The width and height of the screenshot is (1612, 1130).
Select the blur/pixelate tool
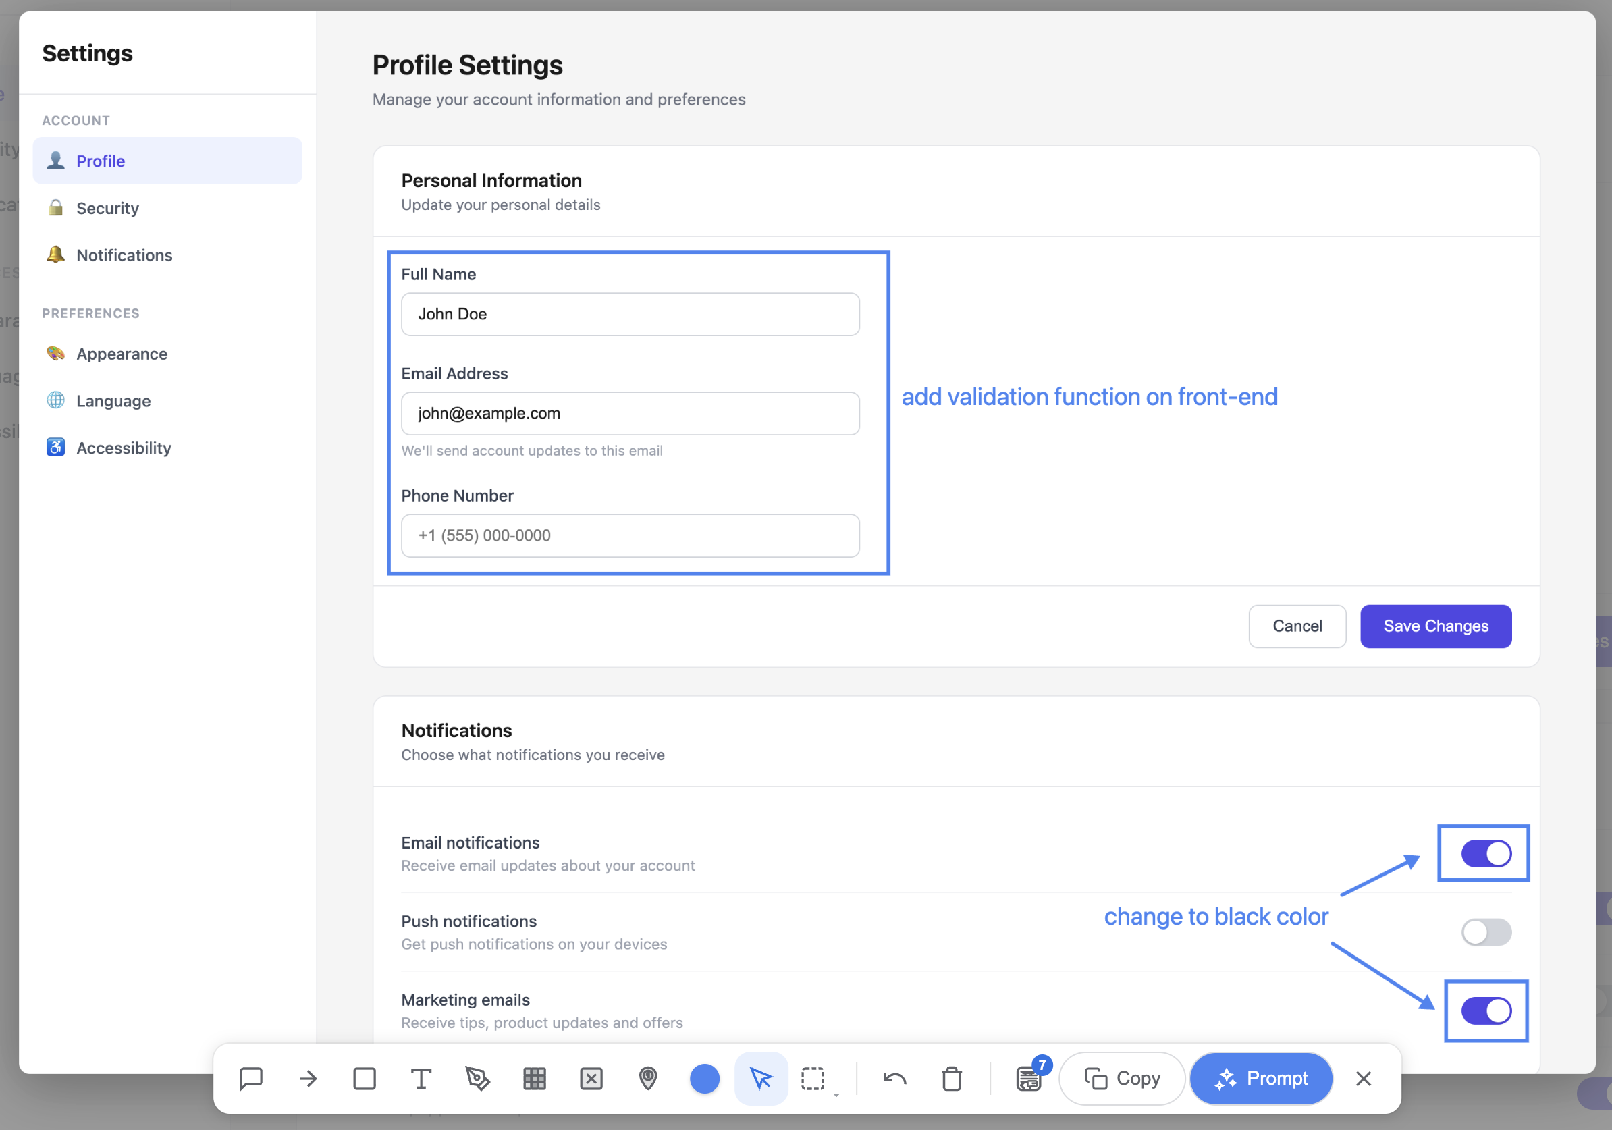(x=535, y=1079)
